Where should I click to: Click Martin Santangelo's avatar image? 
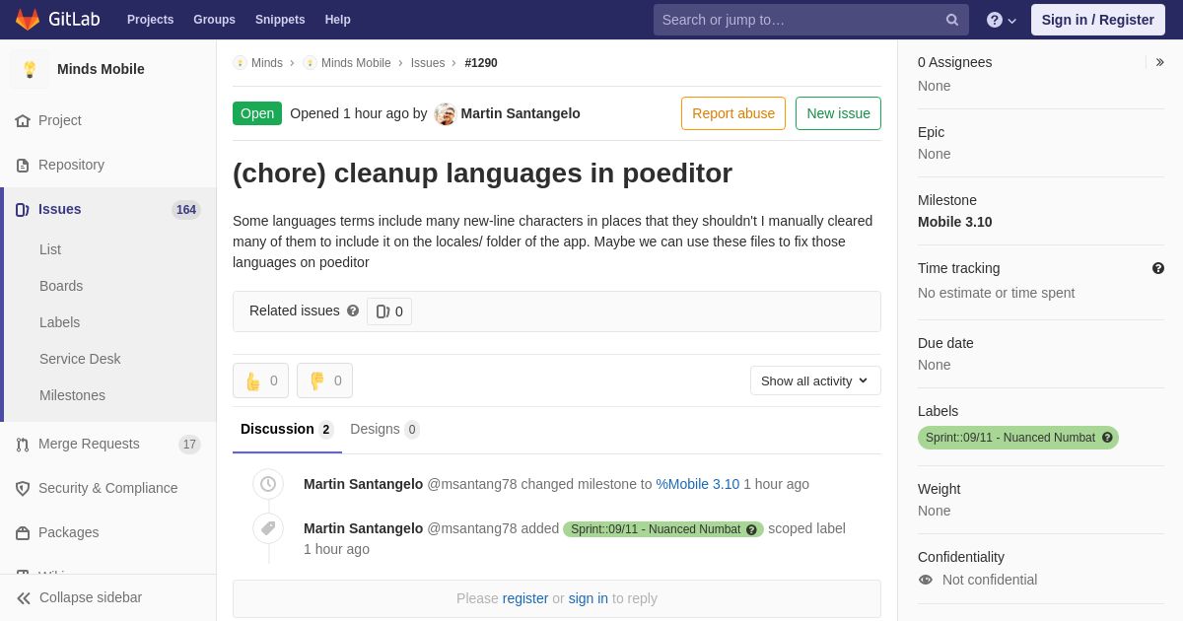coord(446,113)
